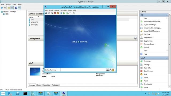Screen dimensions: 171x96
Task: Switch to the Networking tab
Action: tap(46, 85)
